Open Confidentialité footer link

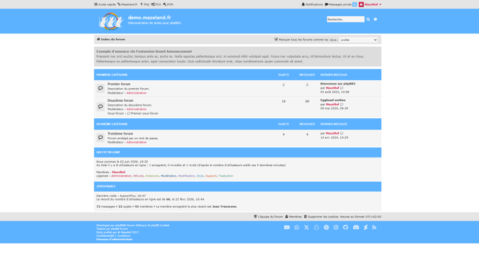pyautogui.click(x=105, y=236)
